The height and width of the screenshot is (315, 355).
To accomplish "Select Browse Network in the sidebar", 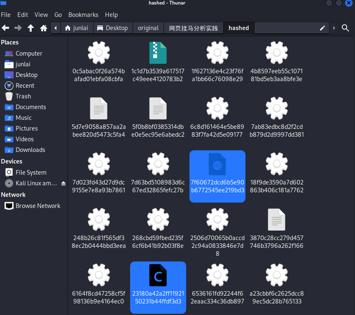I will pyautogui.click(x=38, y=206).
